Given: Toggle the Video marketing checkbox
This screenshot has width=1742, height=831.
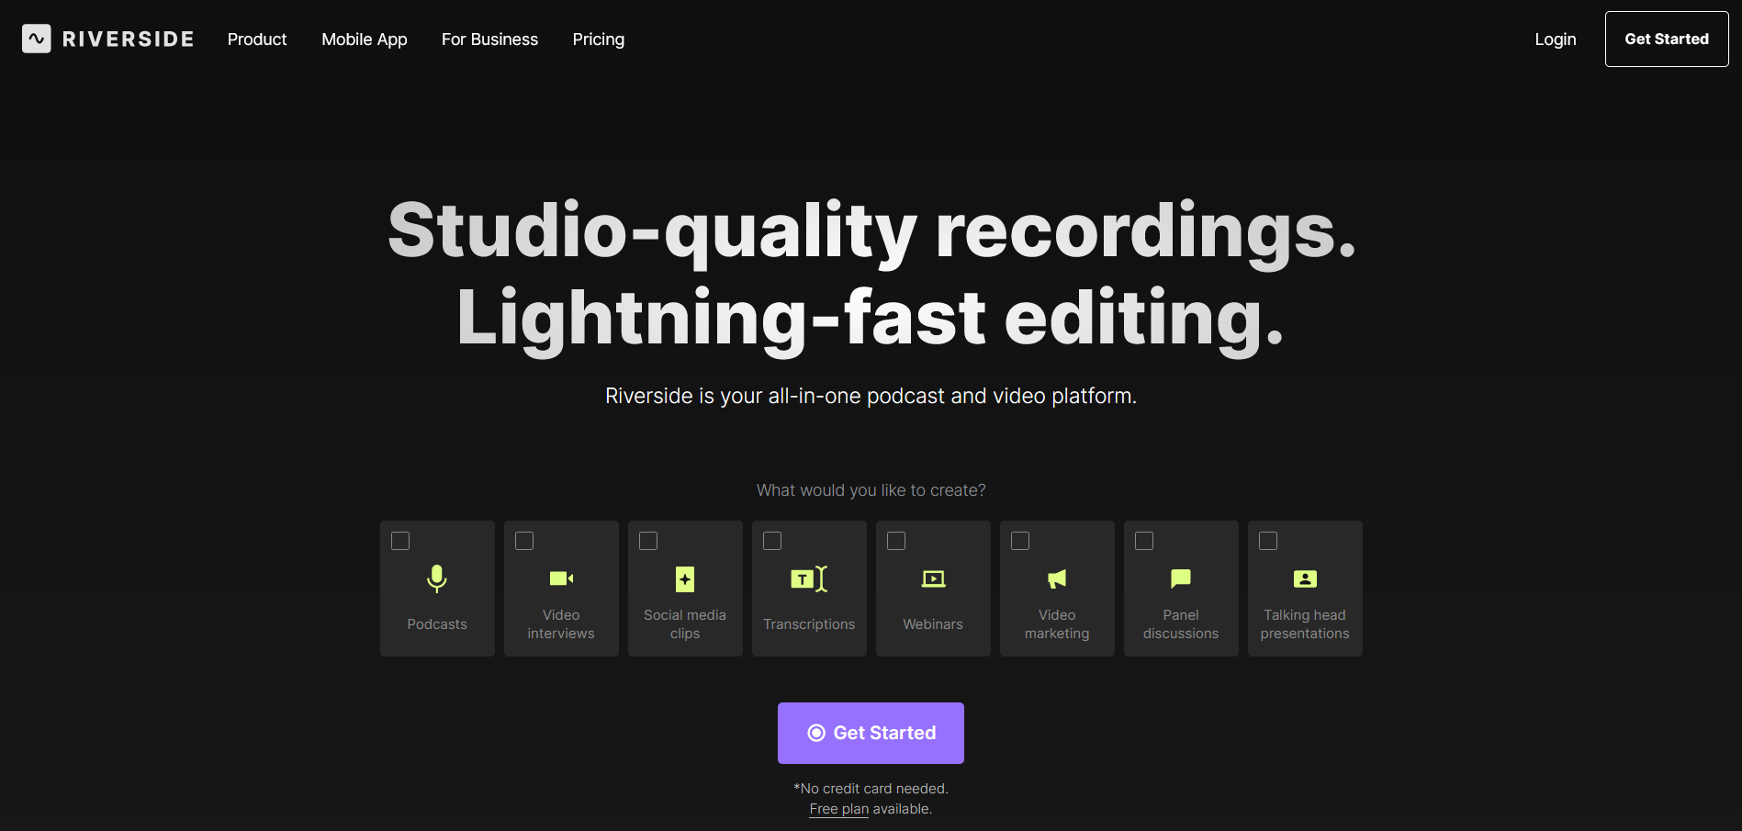Looking at the screenshot, I should [x=1020, y=541].
